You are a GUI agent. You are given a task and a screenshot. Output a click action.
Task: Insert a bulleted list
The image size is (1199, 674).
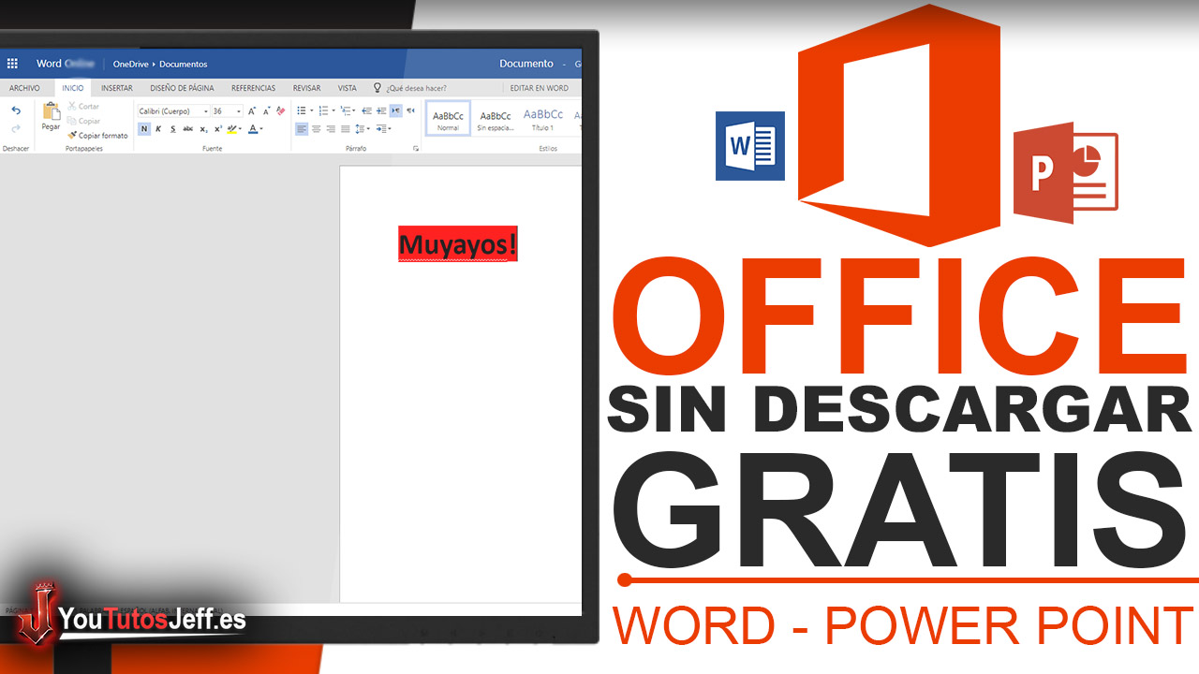pos(302,110)
